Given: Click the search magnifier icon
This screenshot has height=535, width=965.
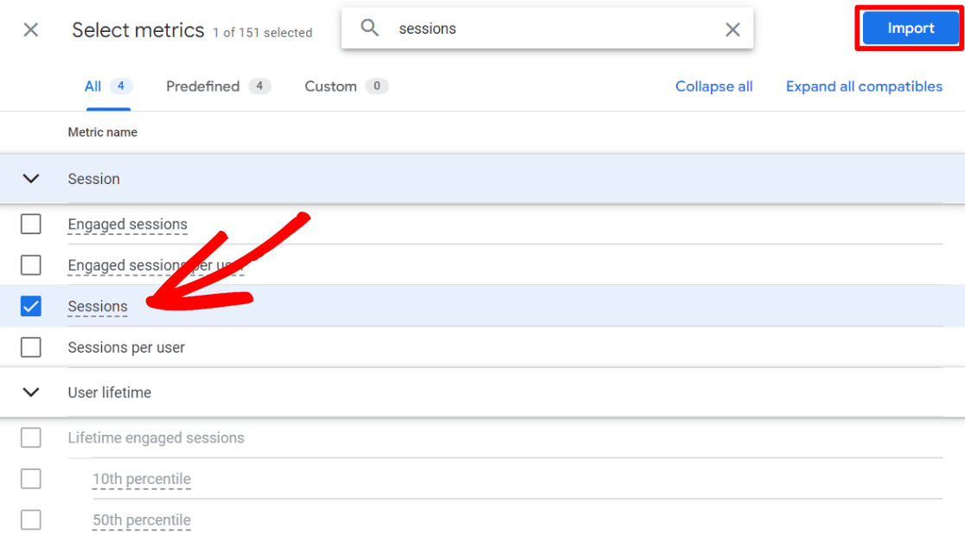Looking at the screenshot, I should (x=369, y=29).
